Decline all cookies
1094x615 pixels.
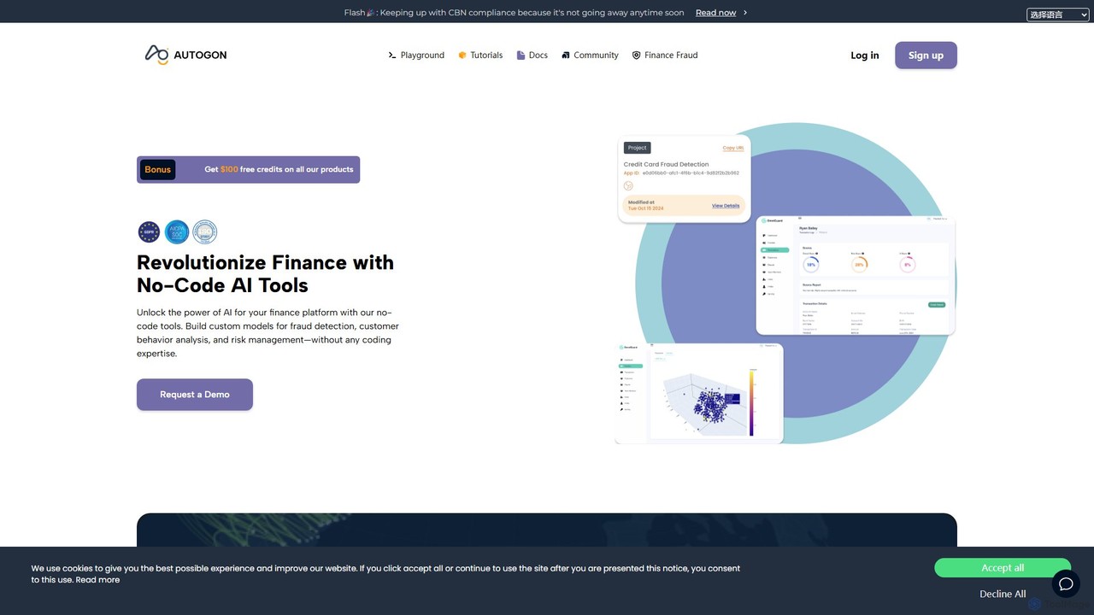[1003, 594]
